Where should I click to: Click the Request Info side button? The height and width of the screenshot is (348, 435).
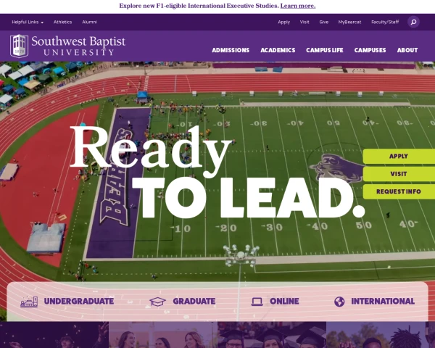point(399,191)
